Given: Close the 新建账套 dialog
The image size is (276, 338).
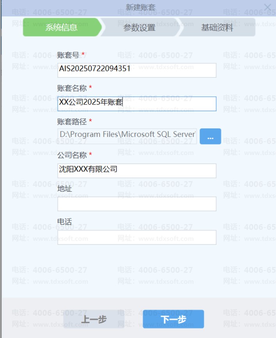Looking at the screenshot, I should point(267,7).
